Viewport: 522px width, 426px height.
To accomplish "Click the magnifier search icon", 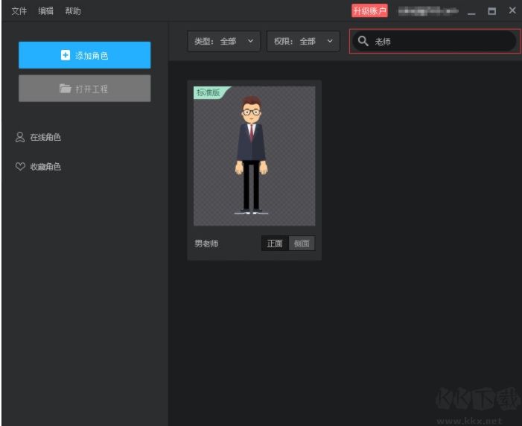I will pos(363,42).
